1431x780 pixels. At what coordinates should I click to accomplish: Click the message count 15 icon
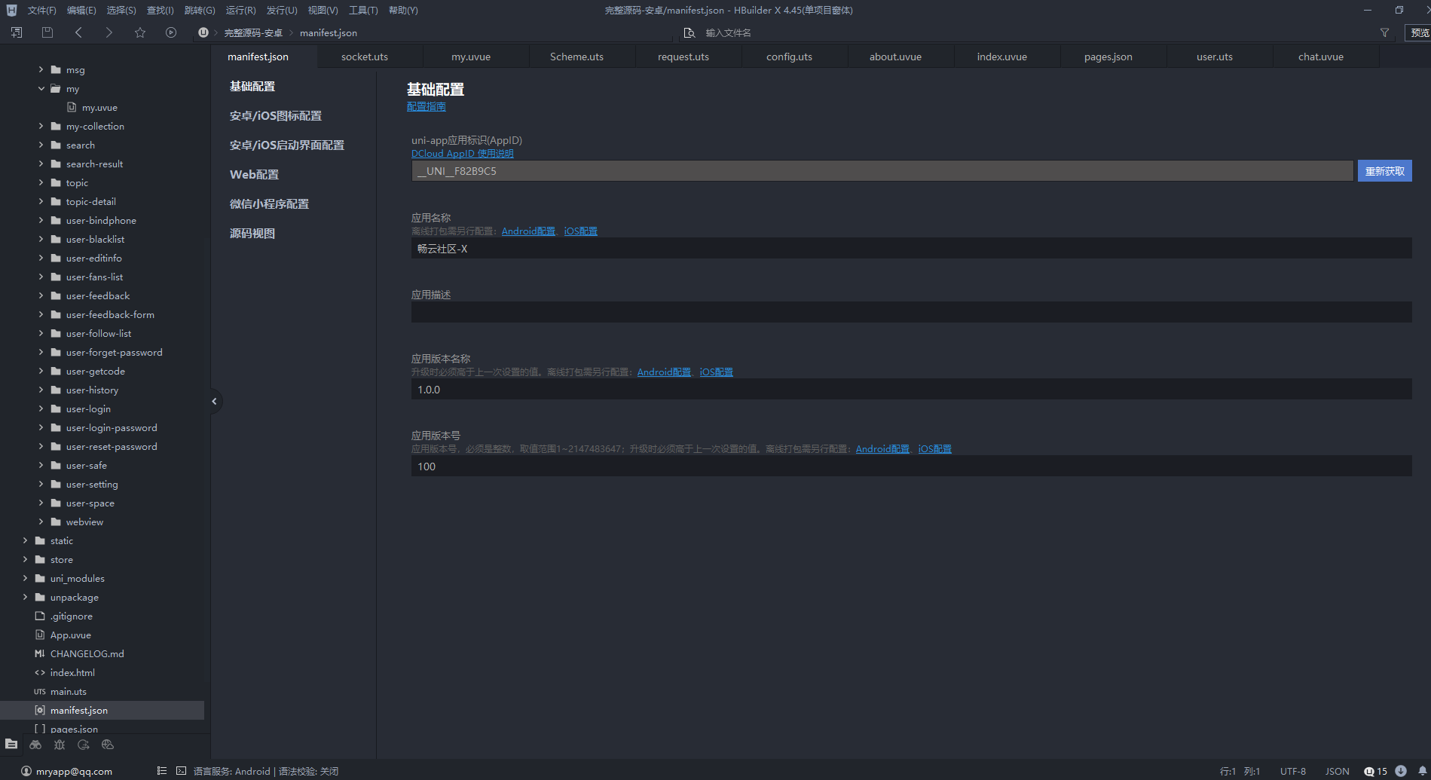pyautogui.click(x=1375, y=771)
